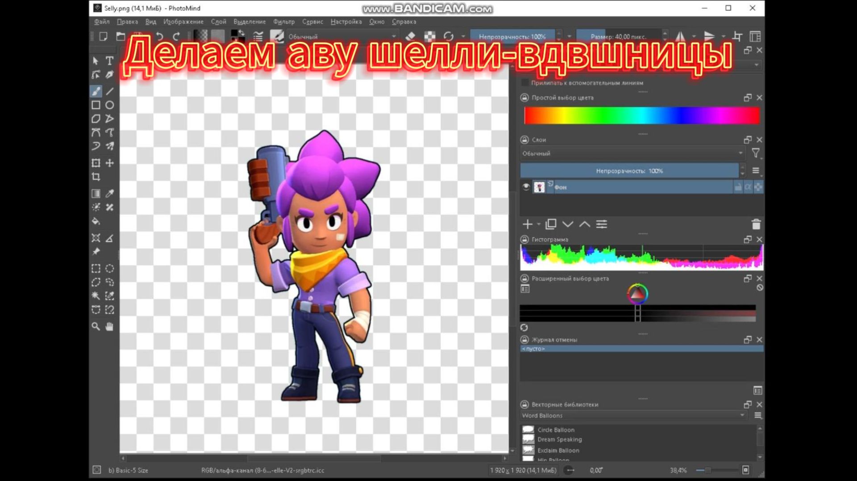Toggle the lock on the Фон layer
The width and height of the screenshot is (857, 481).
tap(738, 187)
